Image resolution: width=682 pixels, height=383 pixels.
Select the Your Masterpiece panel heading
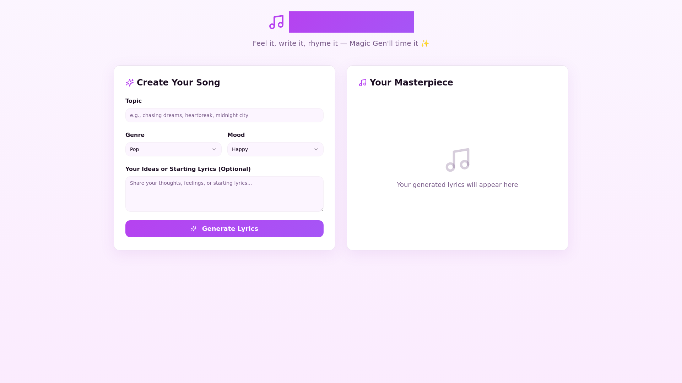click(x=411, y=82)
